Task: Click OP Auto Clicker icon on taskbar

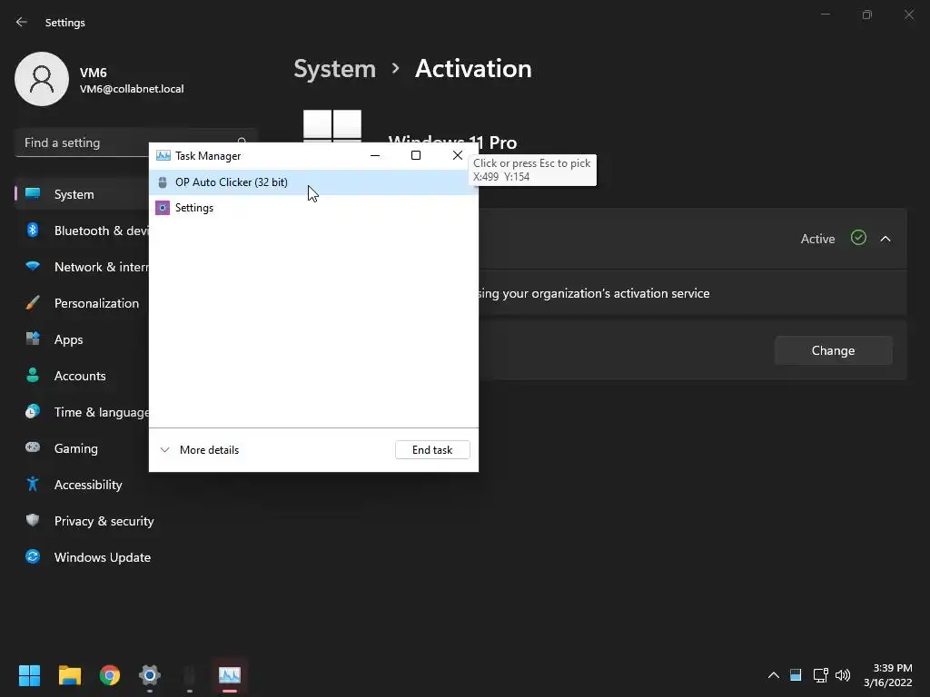Action: (x=189, y=675)
